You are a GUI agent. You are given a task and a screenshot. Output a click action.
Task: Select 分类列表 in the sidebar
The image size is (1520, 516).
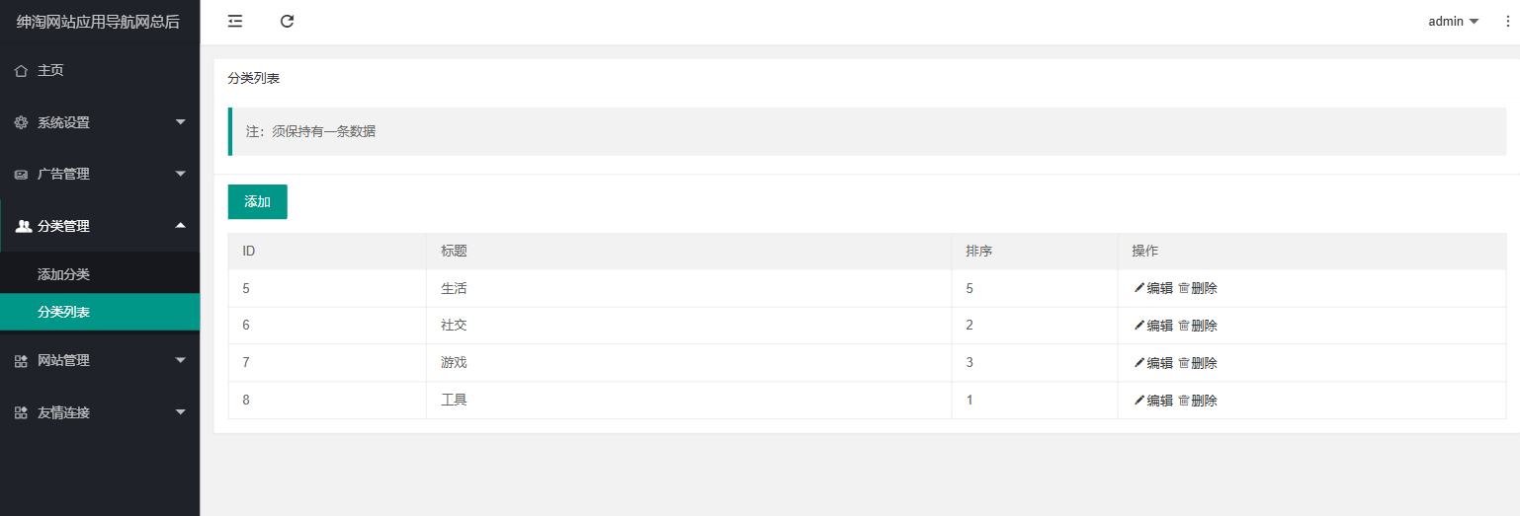tap(63, 313)
